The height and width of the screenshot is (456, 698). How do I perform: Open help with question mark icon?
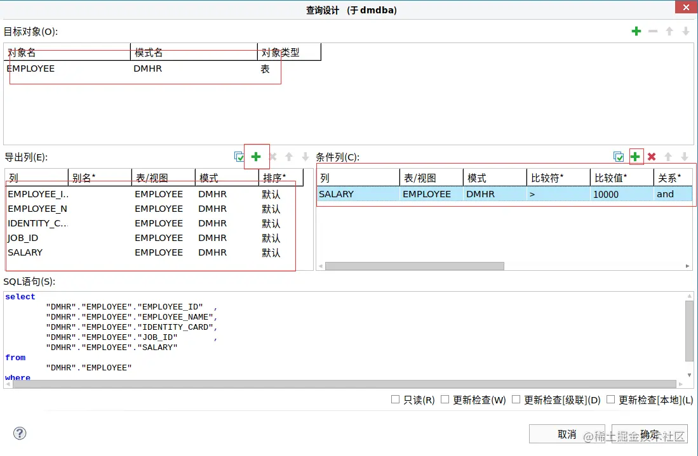20,433
